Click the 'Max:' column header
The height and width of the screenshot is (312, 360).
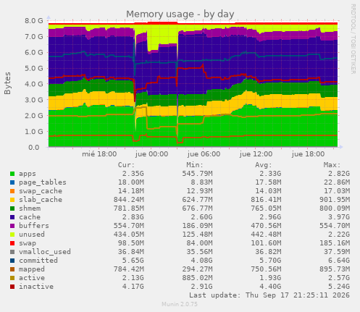[332, 165]
